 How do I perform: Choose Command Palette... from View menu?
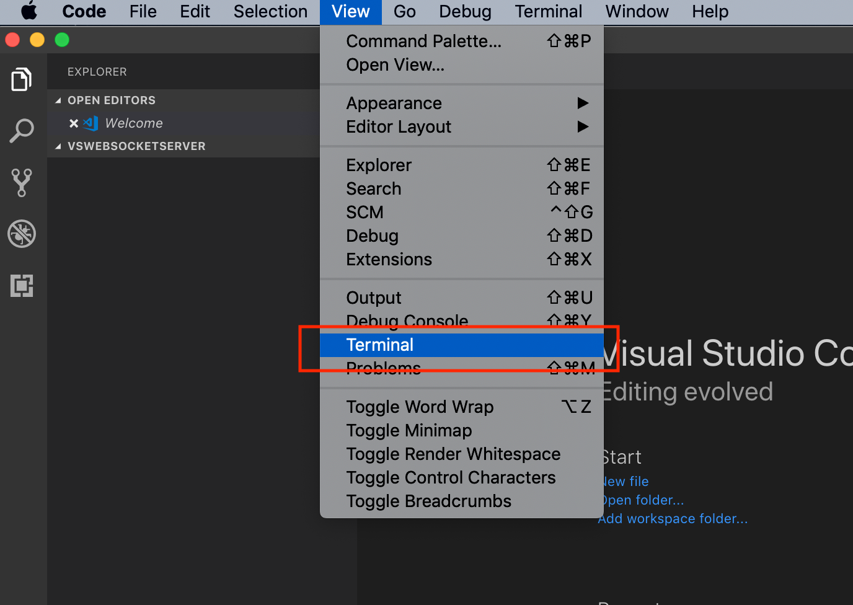(x=462, y=41)
